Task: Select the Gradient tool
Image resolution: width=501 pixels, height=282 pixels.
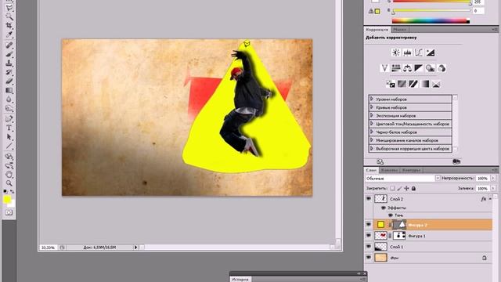Action: click(9, 91)
